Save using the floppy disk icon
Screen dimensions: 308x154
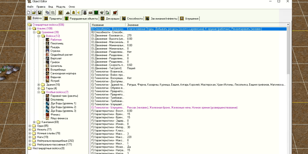pos(40,13)
